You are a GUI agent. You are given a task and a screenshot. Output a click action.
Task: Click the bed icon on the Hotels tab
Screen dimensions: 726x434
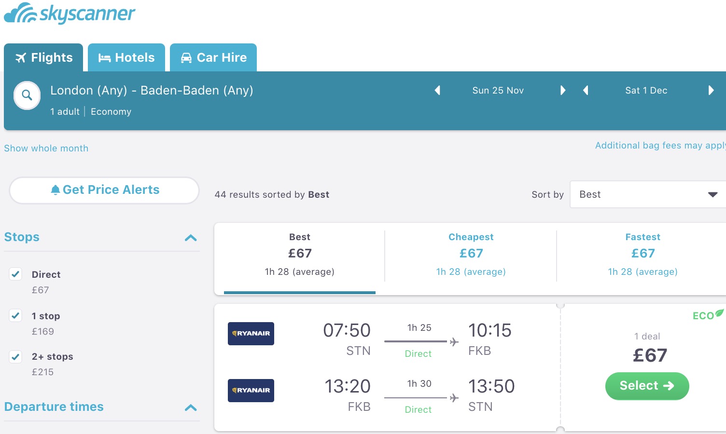(x=104, y=57)
